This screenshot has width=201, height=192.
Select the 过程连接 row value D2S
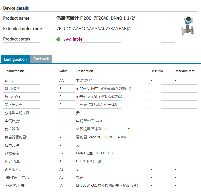coord(62,153)
